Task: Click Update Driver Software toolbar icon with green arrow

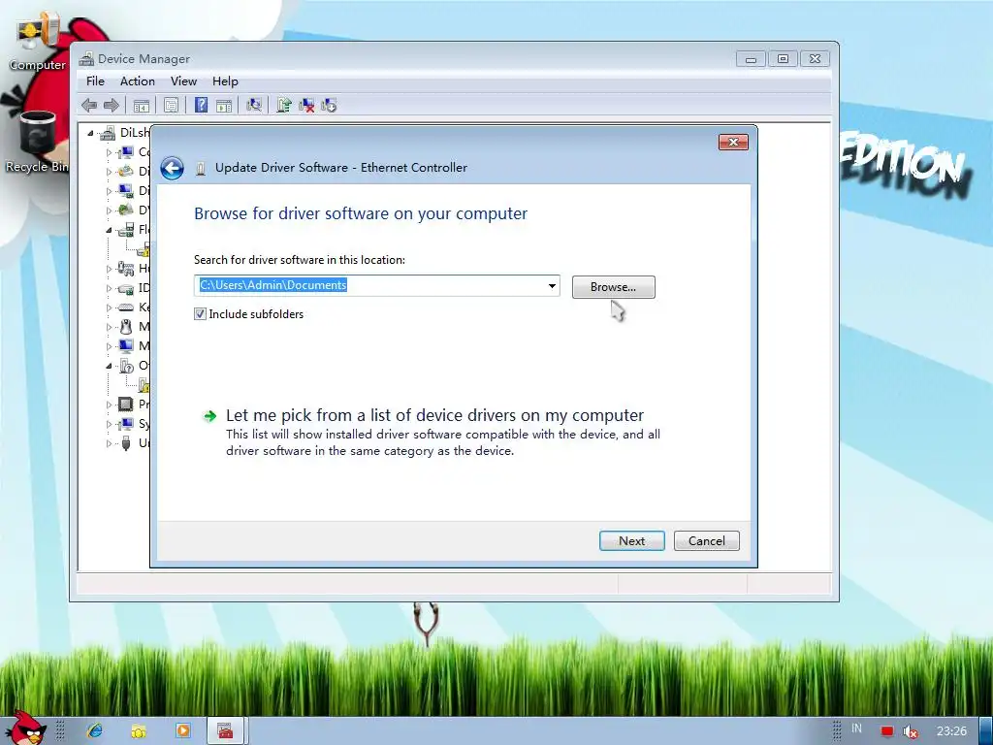Action: pos(284,105)
